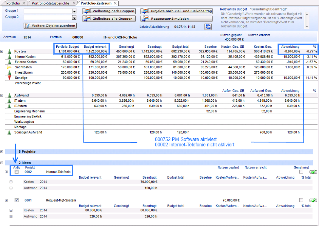Image resolution: width=319 pixels, height=226 pixels.
Task: Click portfolio number 000036
Action: 78,37
